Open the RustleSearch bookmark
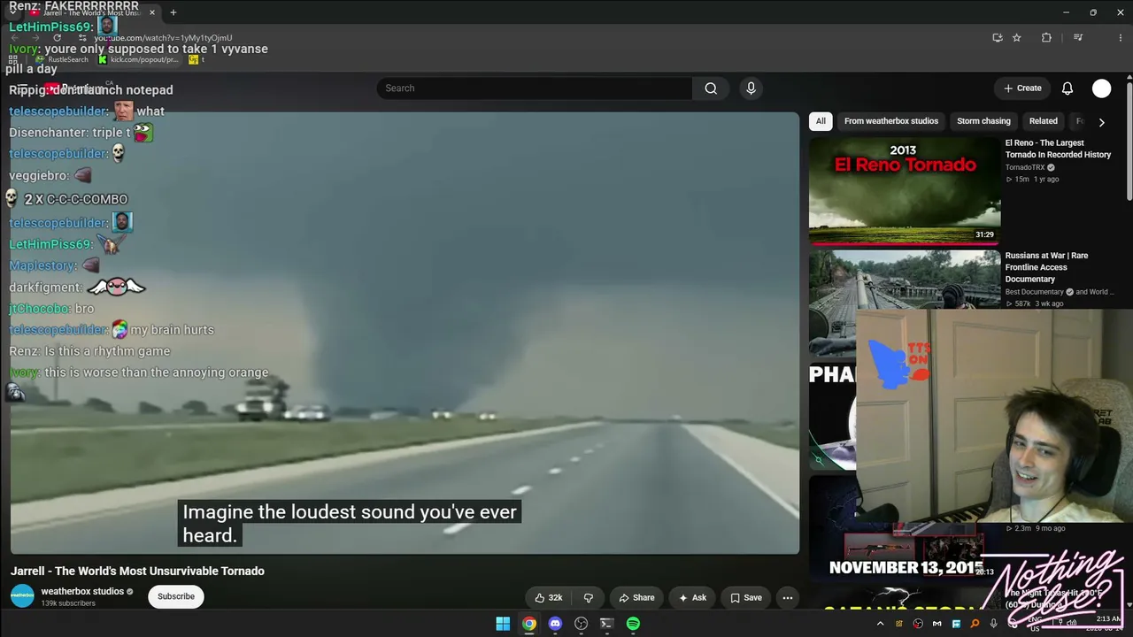The image size is (1133, 637). coord(61,59)
